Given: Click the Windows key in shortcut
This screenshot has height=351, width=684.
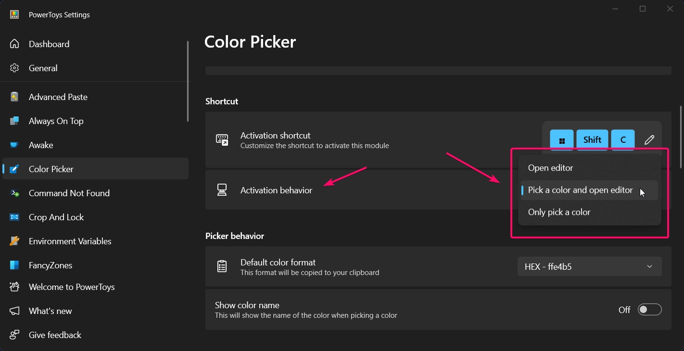Looking at the screenshot, I should 562,140.
